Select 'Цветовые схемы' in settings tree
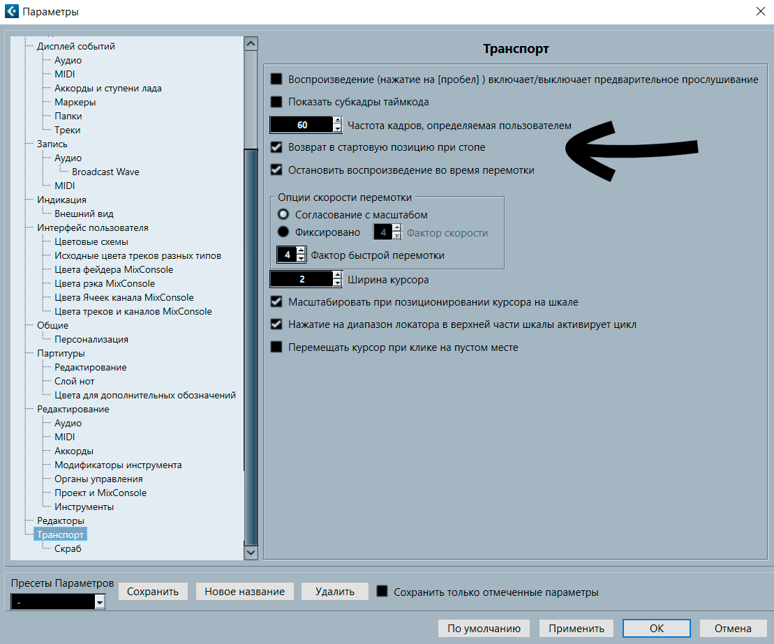This screenshot has height=644, width=774. [x=91, y=241]
